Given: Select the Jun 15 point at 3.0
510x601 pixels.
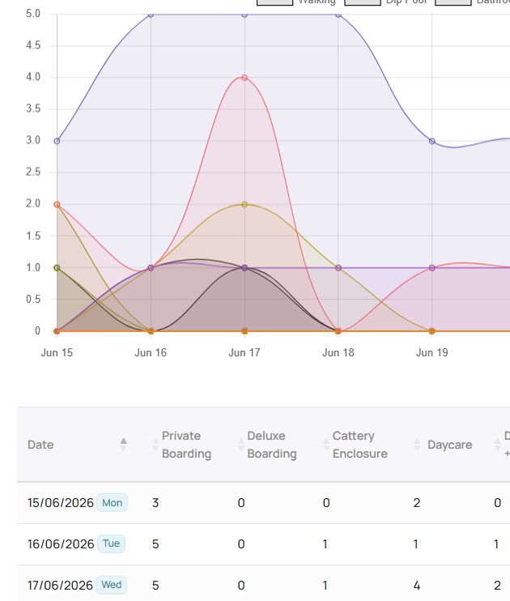Looking at the screenshot, I should click(x=57, y=141).
